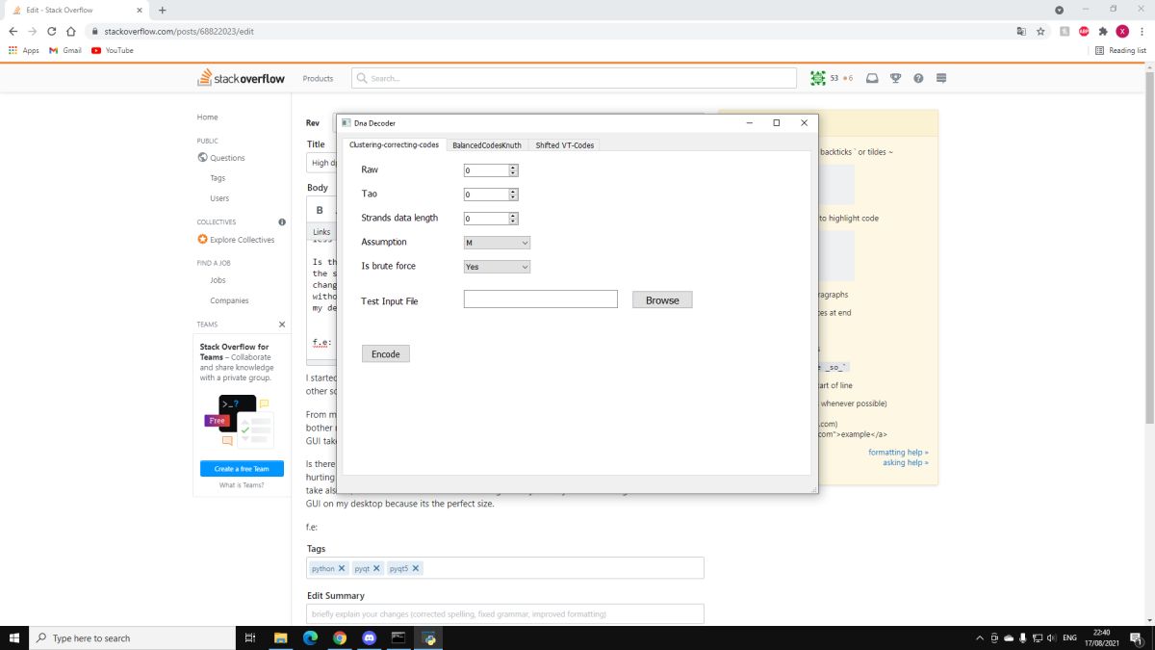This screenshot has width=1155, height=650.
Task: Open browser home page button
Action: 71,31
